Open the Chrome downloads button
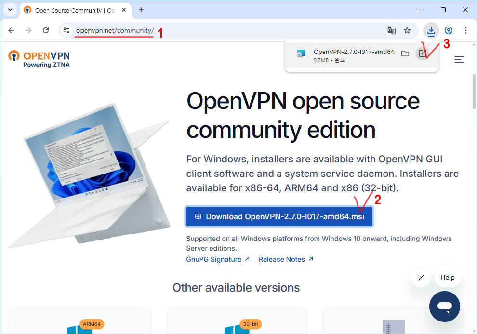This screenshot has width=477, height=334. tap(431, 30)
